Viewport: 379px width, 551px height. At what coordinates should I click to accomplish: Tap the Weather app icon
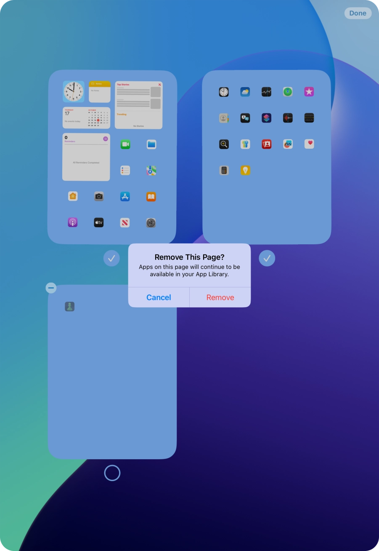pyautogui.click(x=245, y=92)
